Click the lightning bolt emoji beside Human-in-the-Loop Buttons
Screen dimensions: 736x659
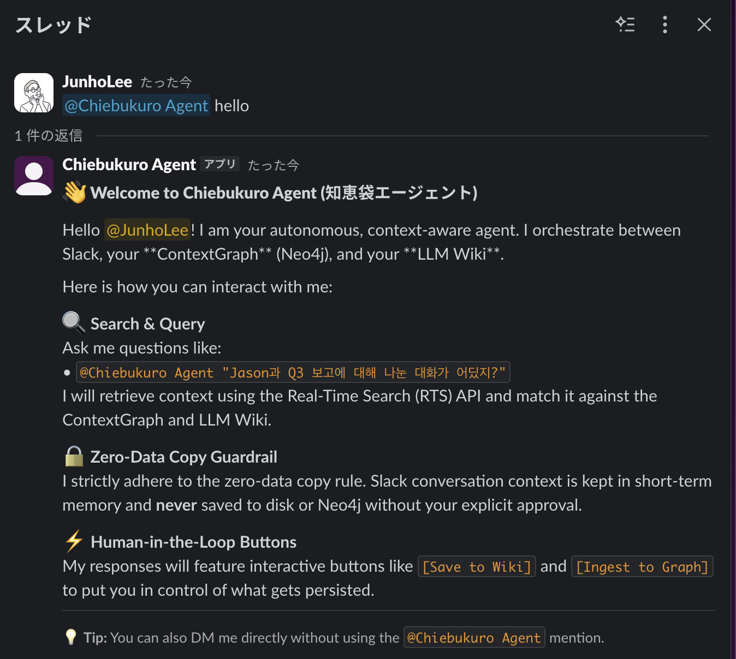coord(74,541)
